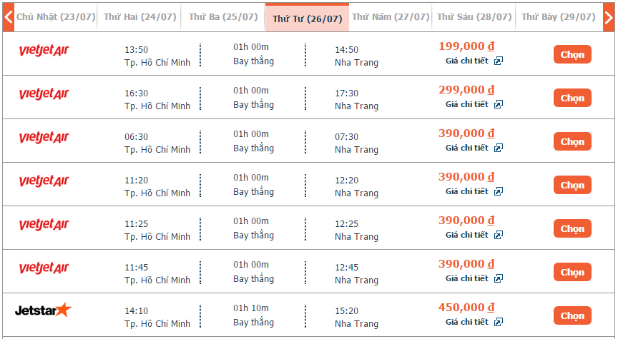
Task: Go to next week with right arrow
Action: click(609, 17)
